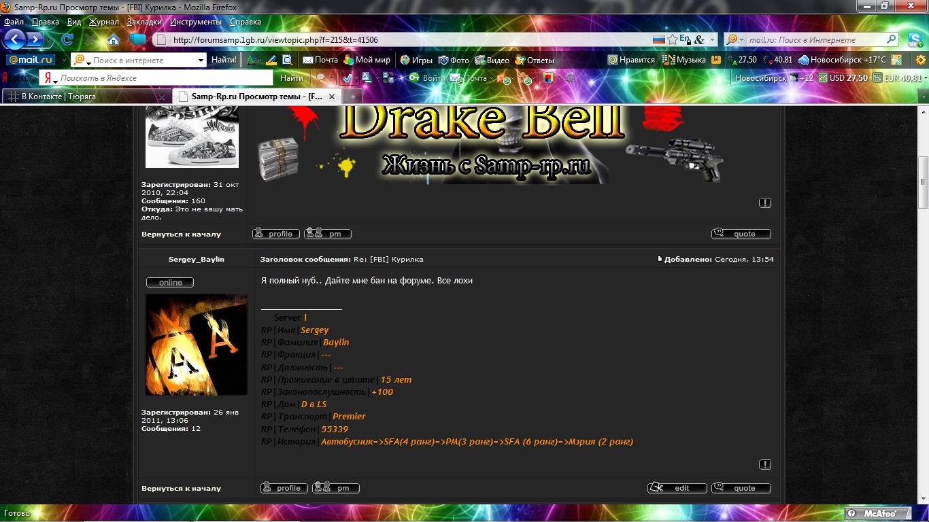This screenshot has height=522, width=929.
Task: Open Мой мир on the Mail.ru toolbar
Action: (367, 60)
